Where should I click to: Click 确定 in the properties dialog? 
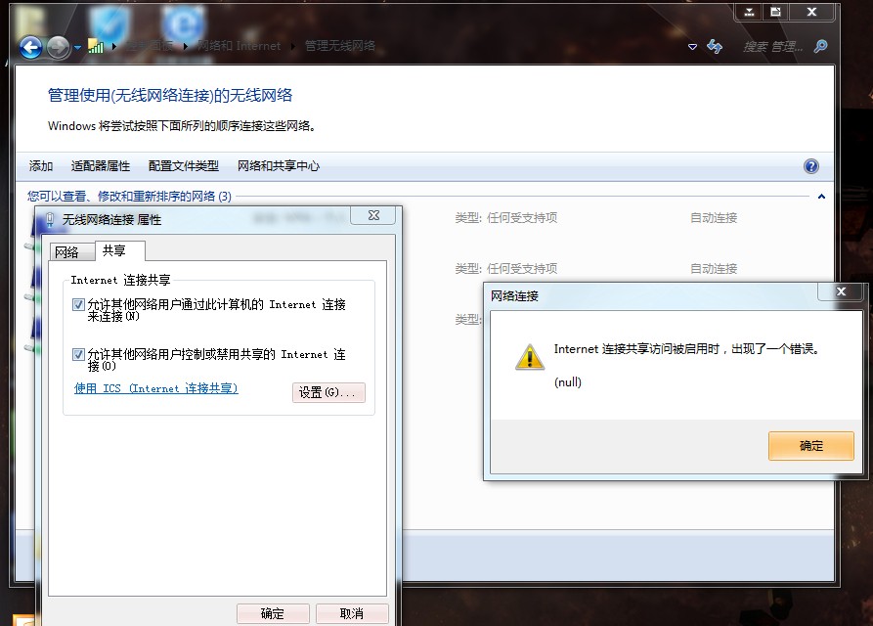[x=273, y=613]
